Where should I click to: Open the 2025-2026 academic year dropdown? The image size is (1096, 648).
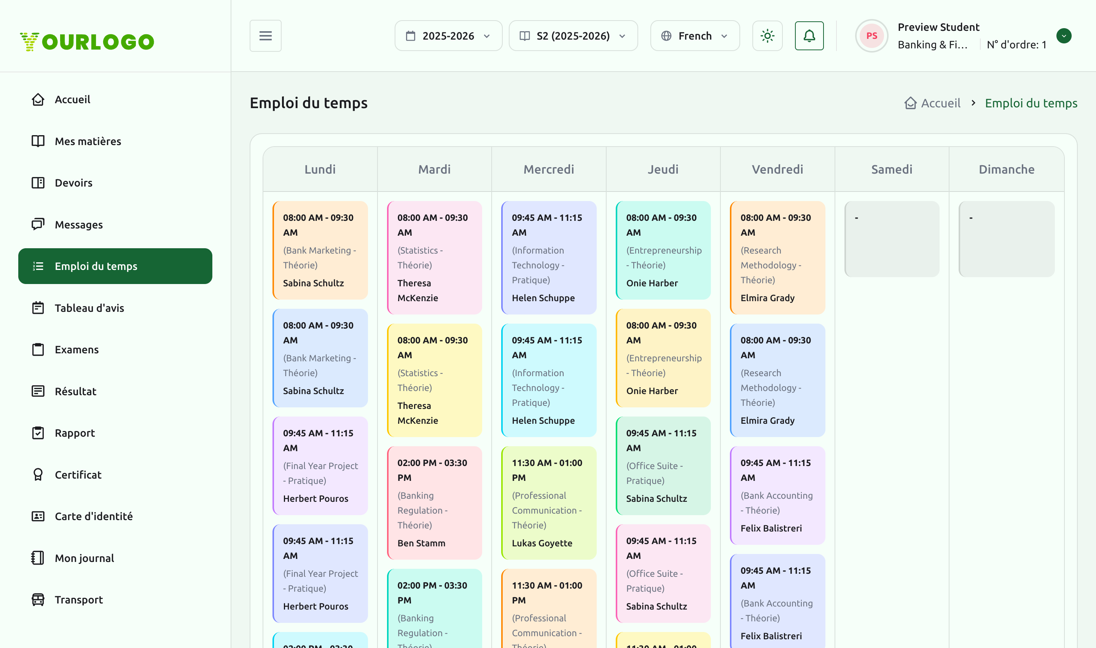coord(448,36)
